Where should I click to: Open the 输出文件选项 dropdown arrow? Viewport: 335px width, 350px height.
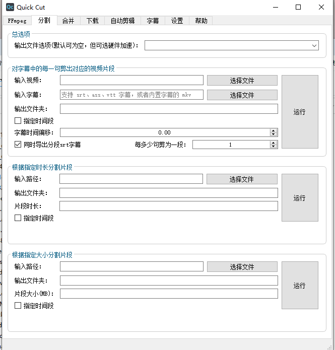tap(314, 45)
